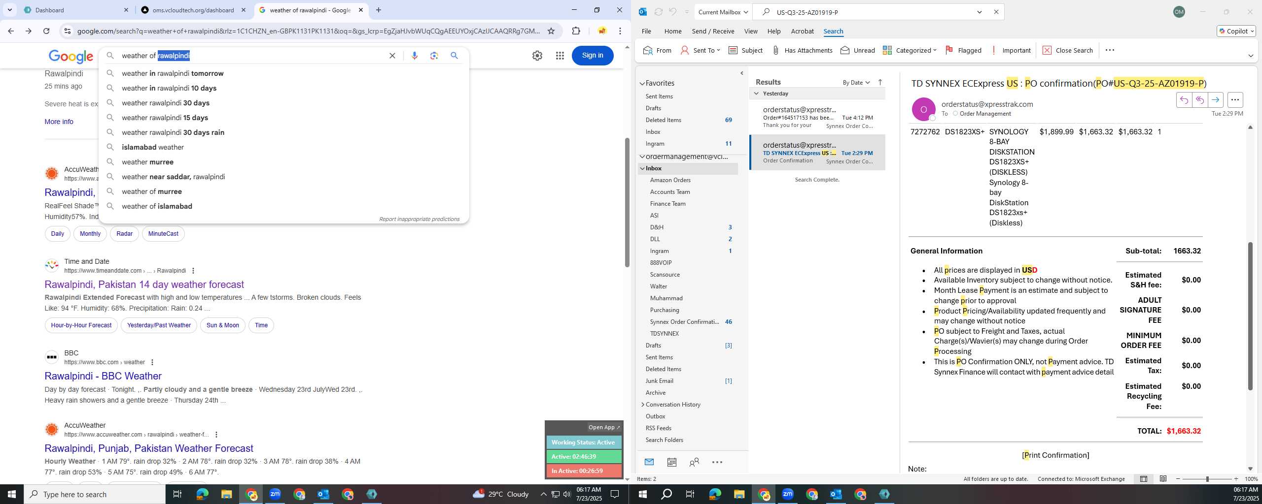Reload the Google search page
This screenshot has height=504, width=1262.
point(46,31)
